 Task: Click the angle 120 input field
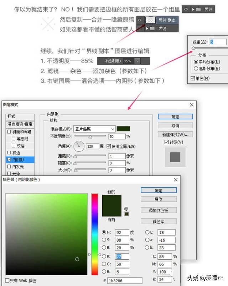[93, 146]
